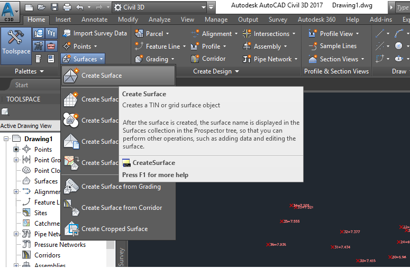Switch to the Modify ribbon tab
Image resolution: width=410 pixels, height=268 pixels.
[128, 20]
